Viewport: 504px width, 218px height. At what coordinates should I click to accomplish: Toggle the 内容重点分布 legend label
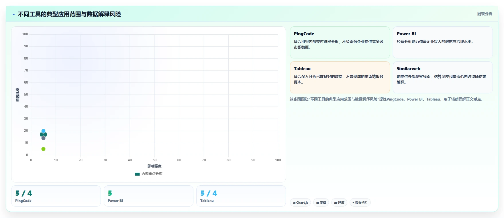(x=152, y=174)
